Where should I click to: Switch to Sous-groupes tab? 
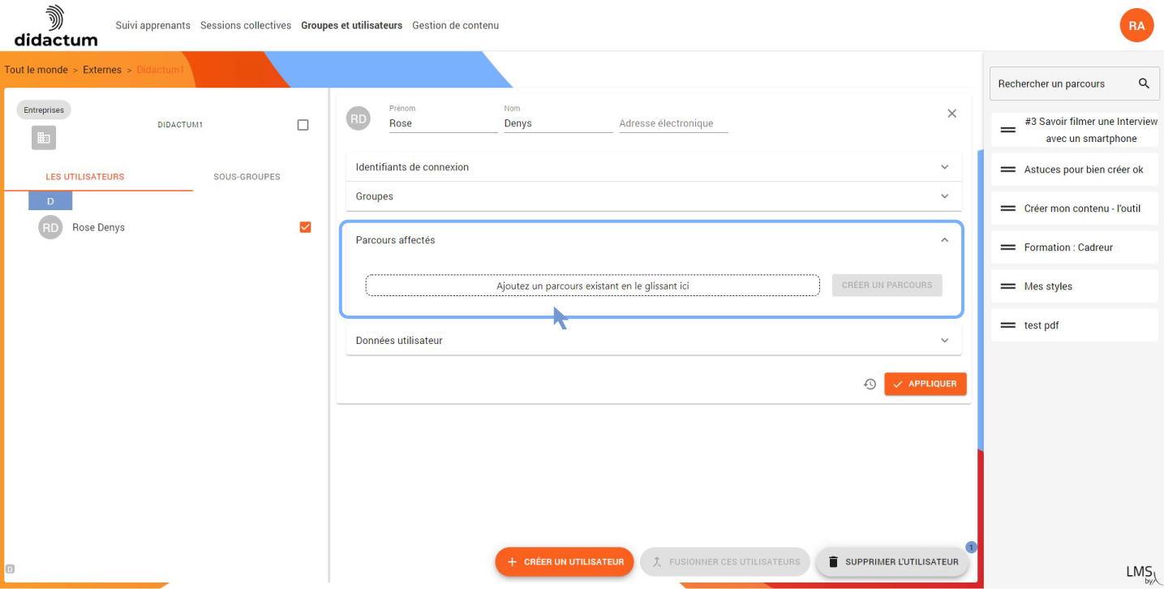[x=247, y=177]
